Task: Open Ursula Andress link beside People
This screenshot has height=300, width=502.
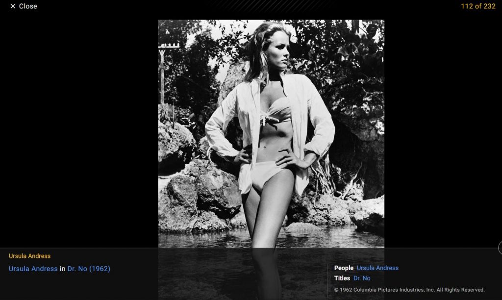Action: pos(377,268)
